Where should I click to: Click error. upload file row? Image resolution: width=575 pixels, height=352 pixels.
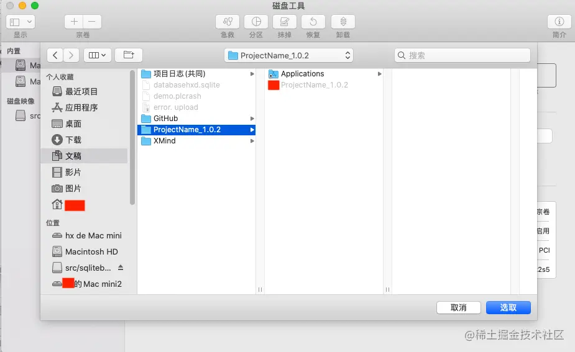[196, 107]
